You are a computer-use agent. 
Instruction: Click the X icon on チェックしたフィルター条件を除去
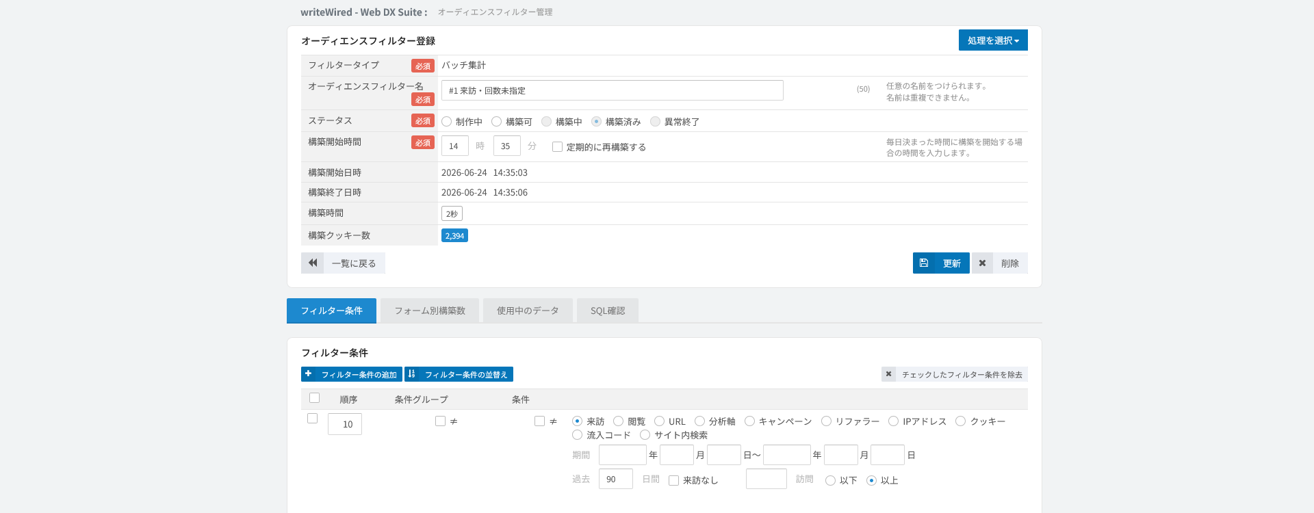tap(888, 374)
